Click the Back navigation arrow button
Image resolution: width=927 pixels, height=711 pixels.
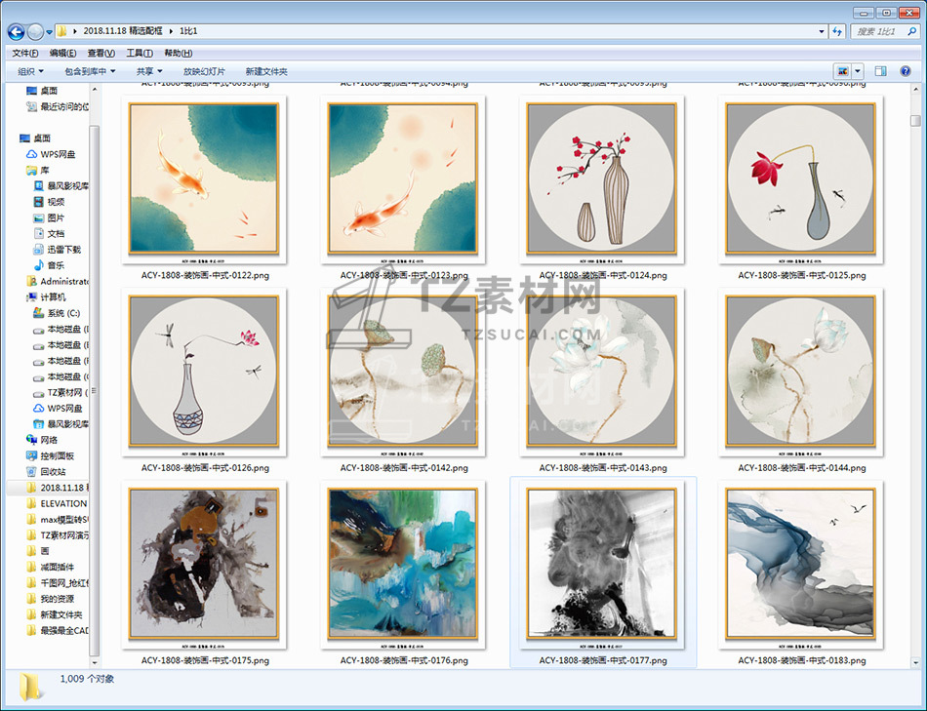pos(17,32)
